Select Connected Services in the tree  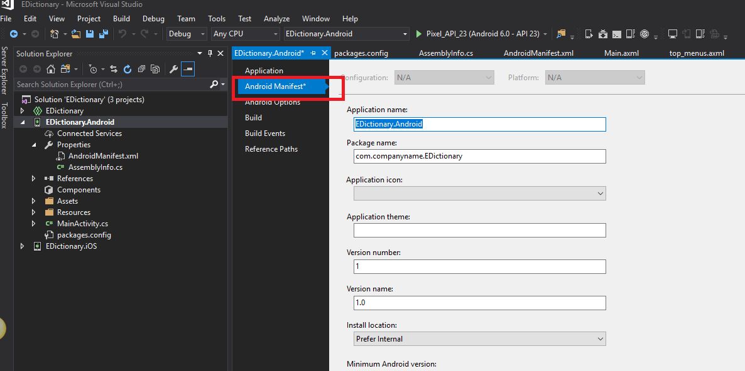(89, 133)
